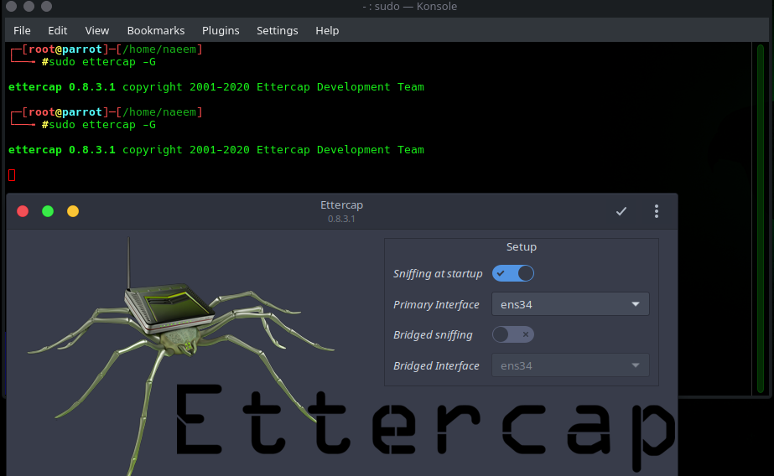Click the Konsole vertical scrollbar
Screen dimensions: 774x476
pyautogui.click(x=761, y=219)
